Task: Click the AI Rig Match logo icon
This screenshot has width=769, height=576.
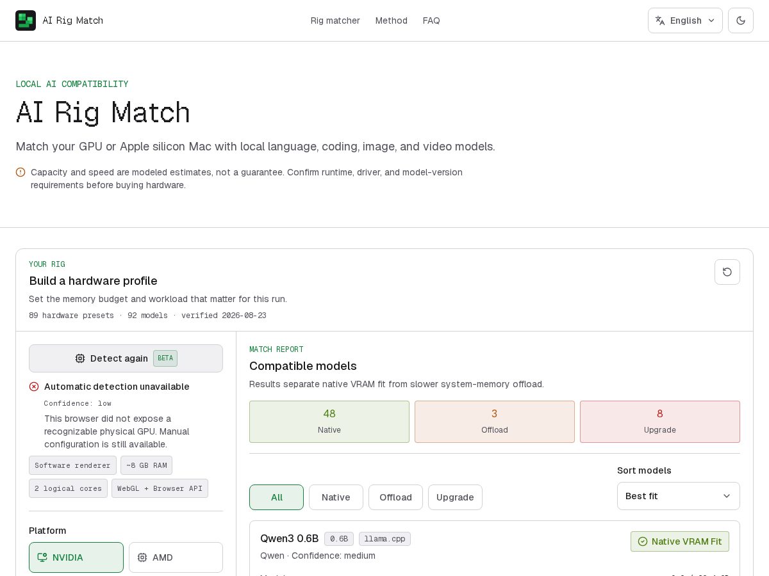Action: click(26, 20)
